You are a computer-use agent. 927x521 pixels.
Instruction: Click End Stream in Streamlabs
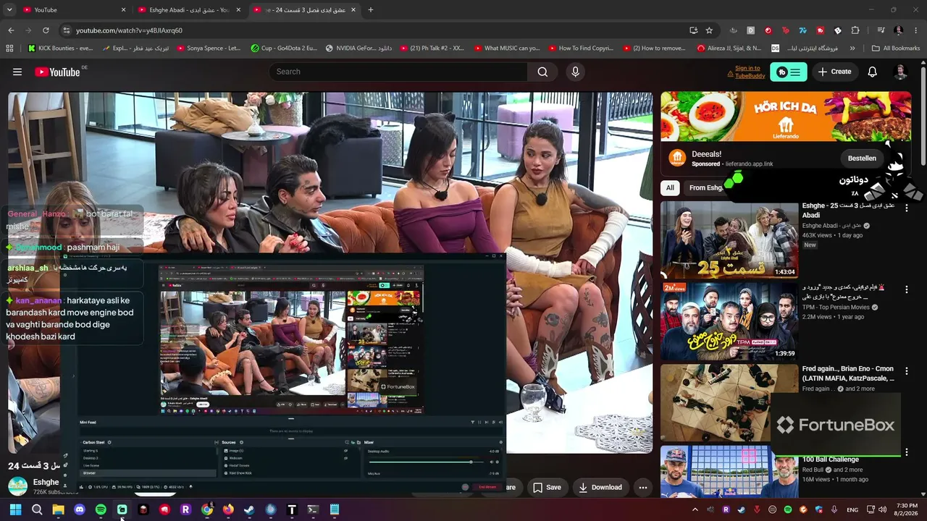pos(487,487)
